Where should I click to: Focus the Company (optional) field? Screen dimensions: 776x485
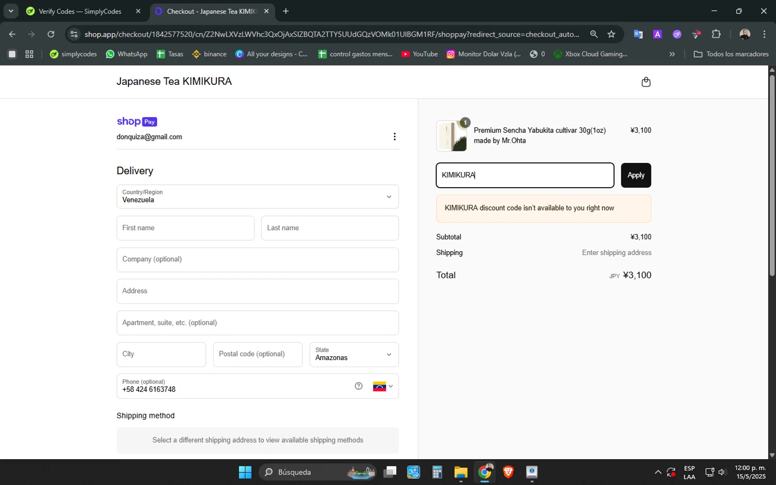pyautogui.click(x=258, y=260)
